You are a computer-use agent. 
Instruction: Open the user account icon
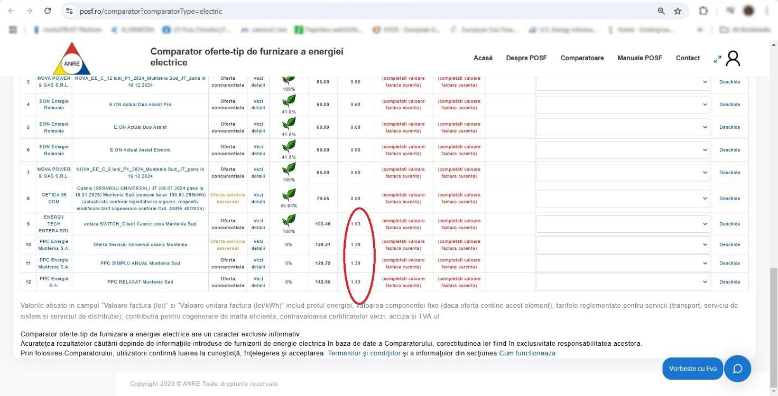coord(733,59)
